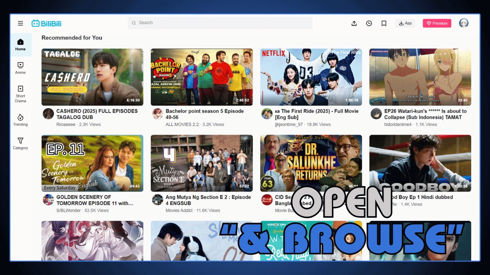
Task: Click the upload icon in top bar
Action: pyautogui.click(x=354, y=23)
